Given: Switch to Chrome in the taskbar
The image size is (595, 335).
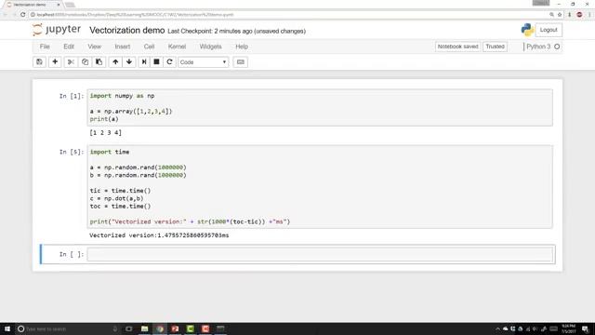Looking at the screenshot, I should tap(160, 328).
